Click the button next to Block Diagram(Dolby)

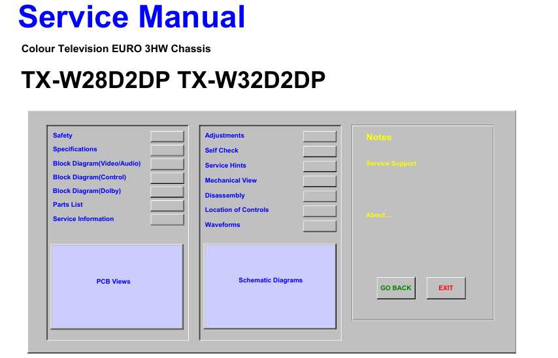167,192
